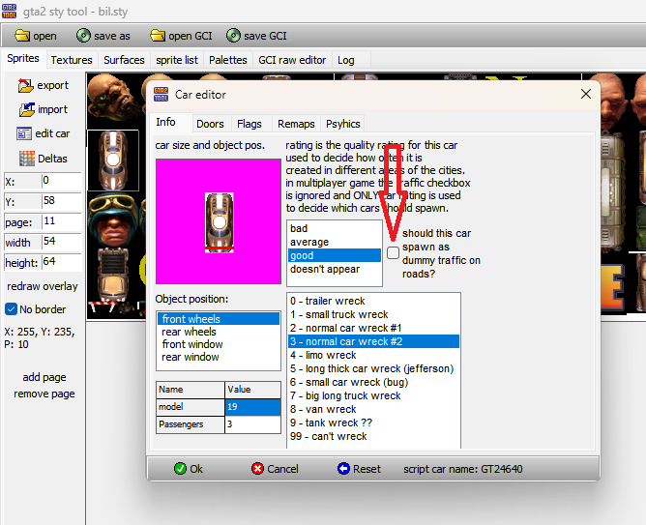
Task: Cancel the Car editor dialog
Action: click(x=275, y=469)
